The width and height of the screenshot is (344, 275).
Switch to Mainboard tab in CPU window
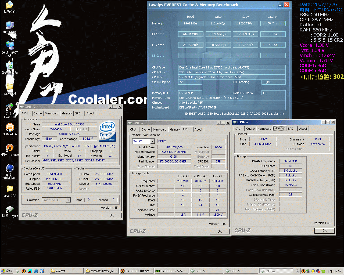[x=52, y=113]
